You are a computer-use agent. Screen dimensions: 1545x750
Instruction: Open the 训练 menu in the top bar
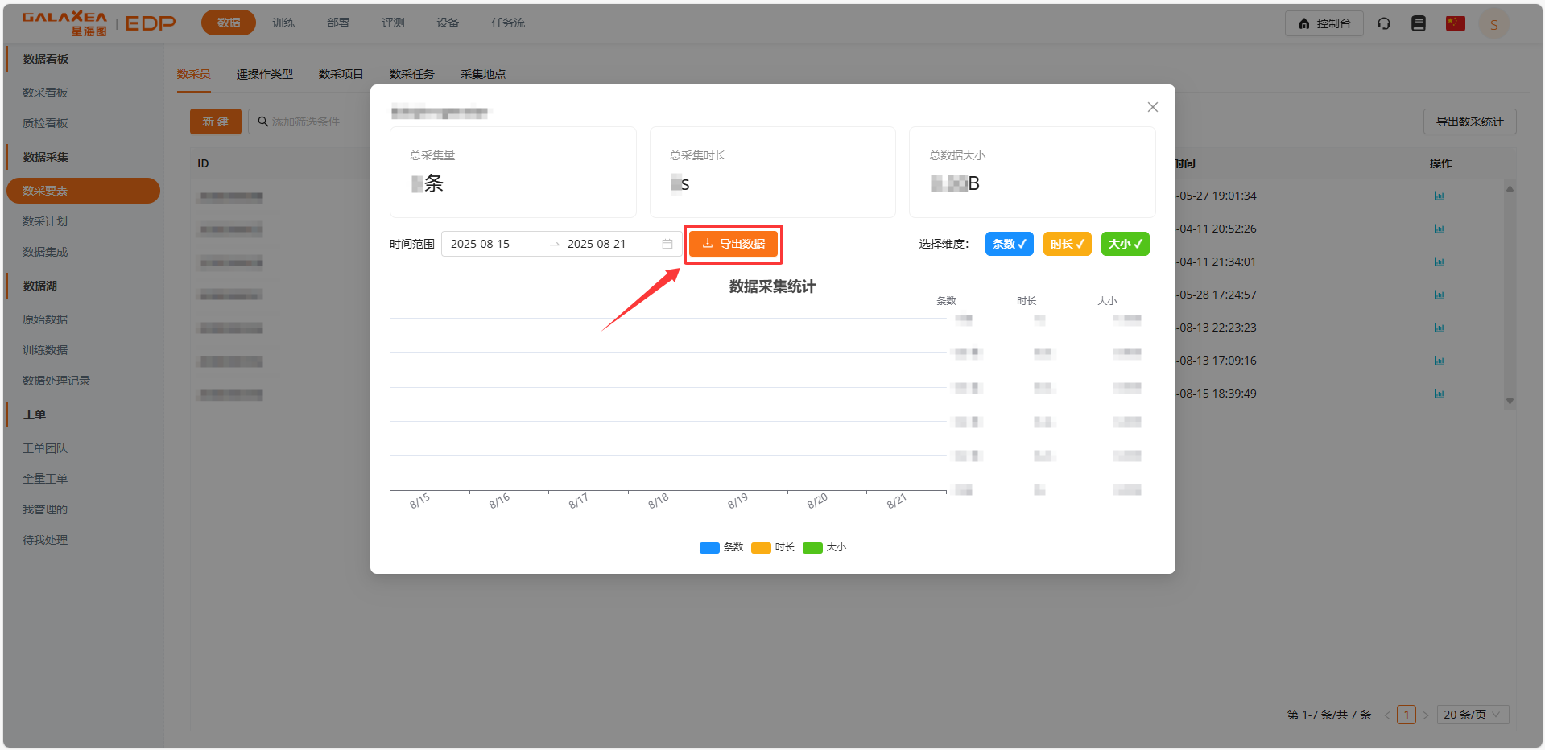click(x=283, y=23)
